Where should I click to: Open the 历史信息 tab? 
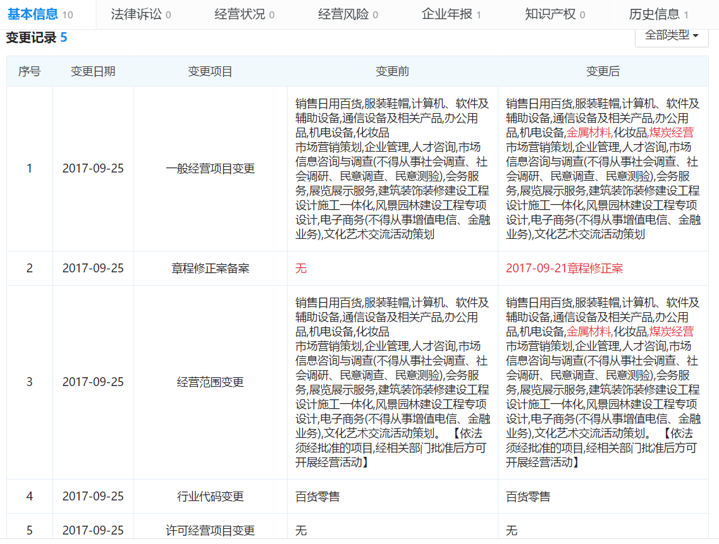tap(658, 15)
